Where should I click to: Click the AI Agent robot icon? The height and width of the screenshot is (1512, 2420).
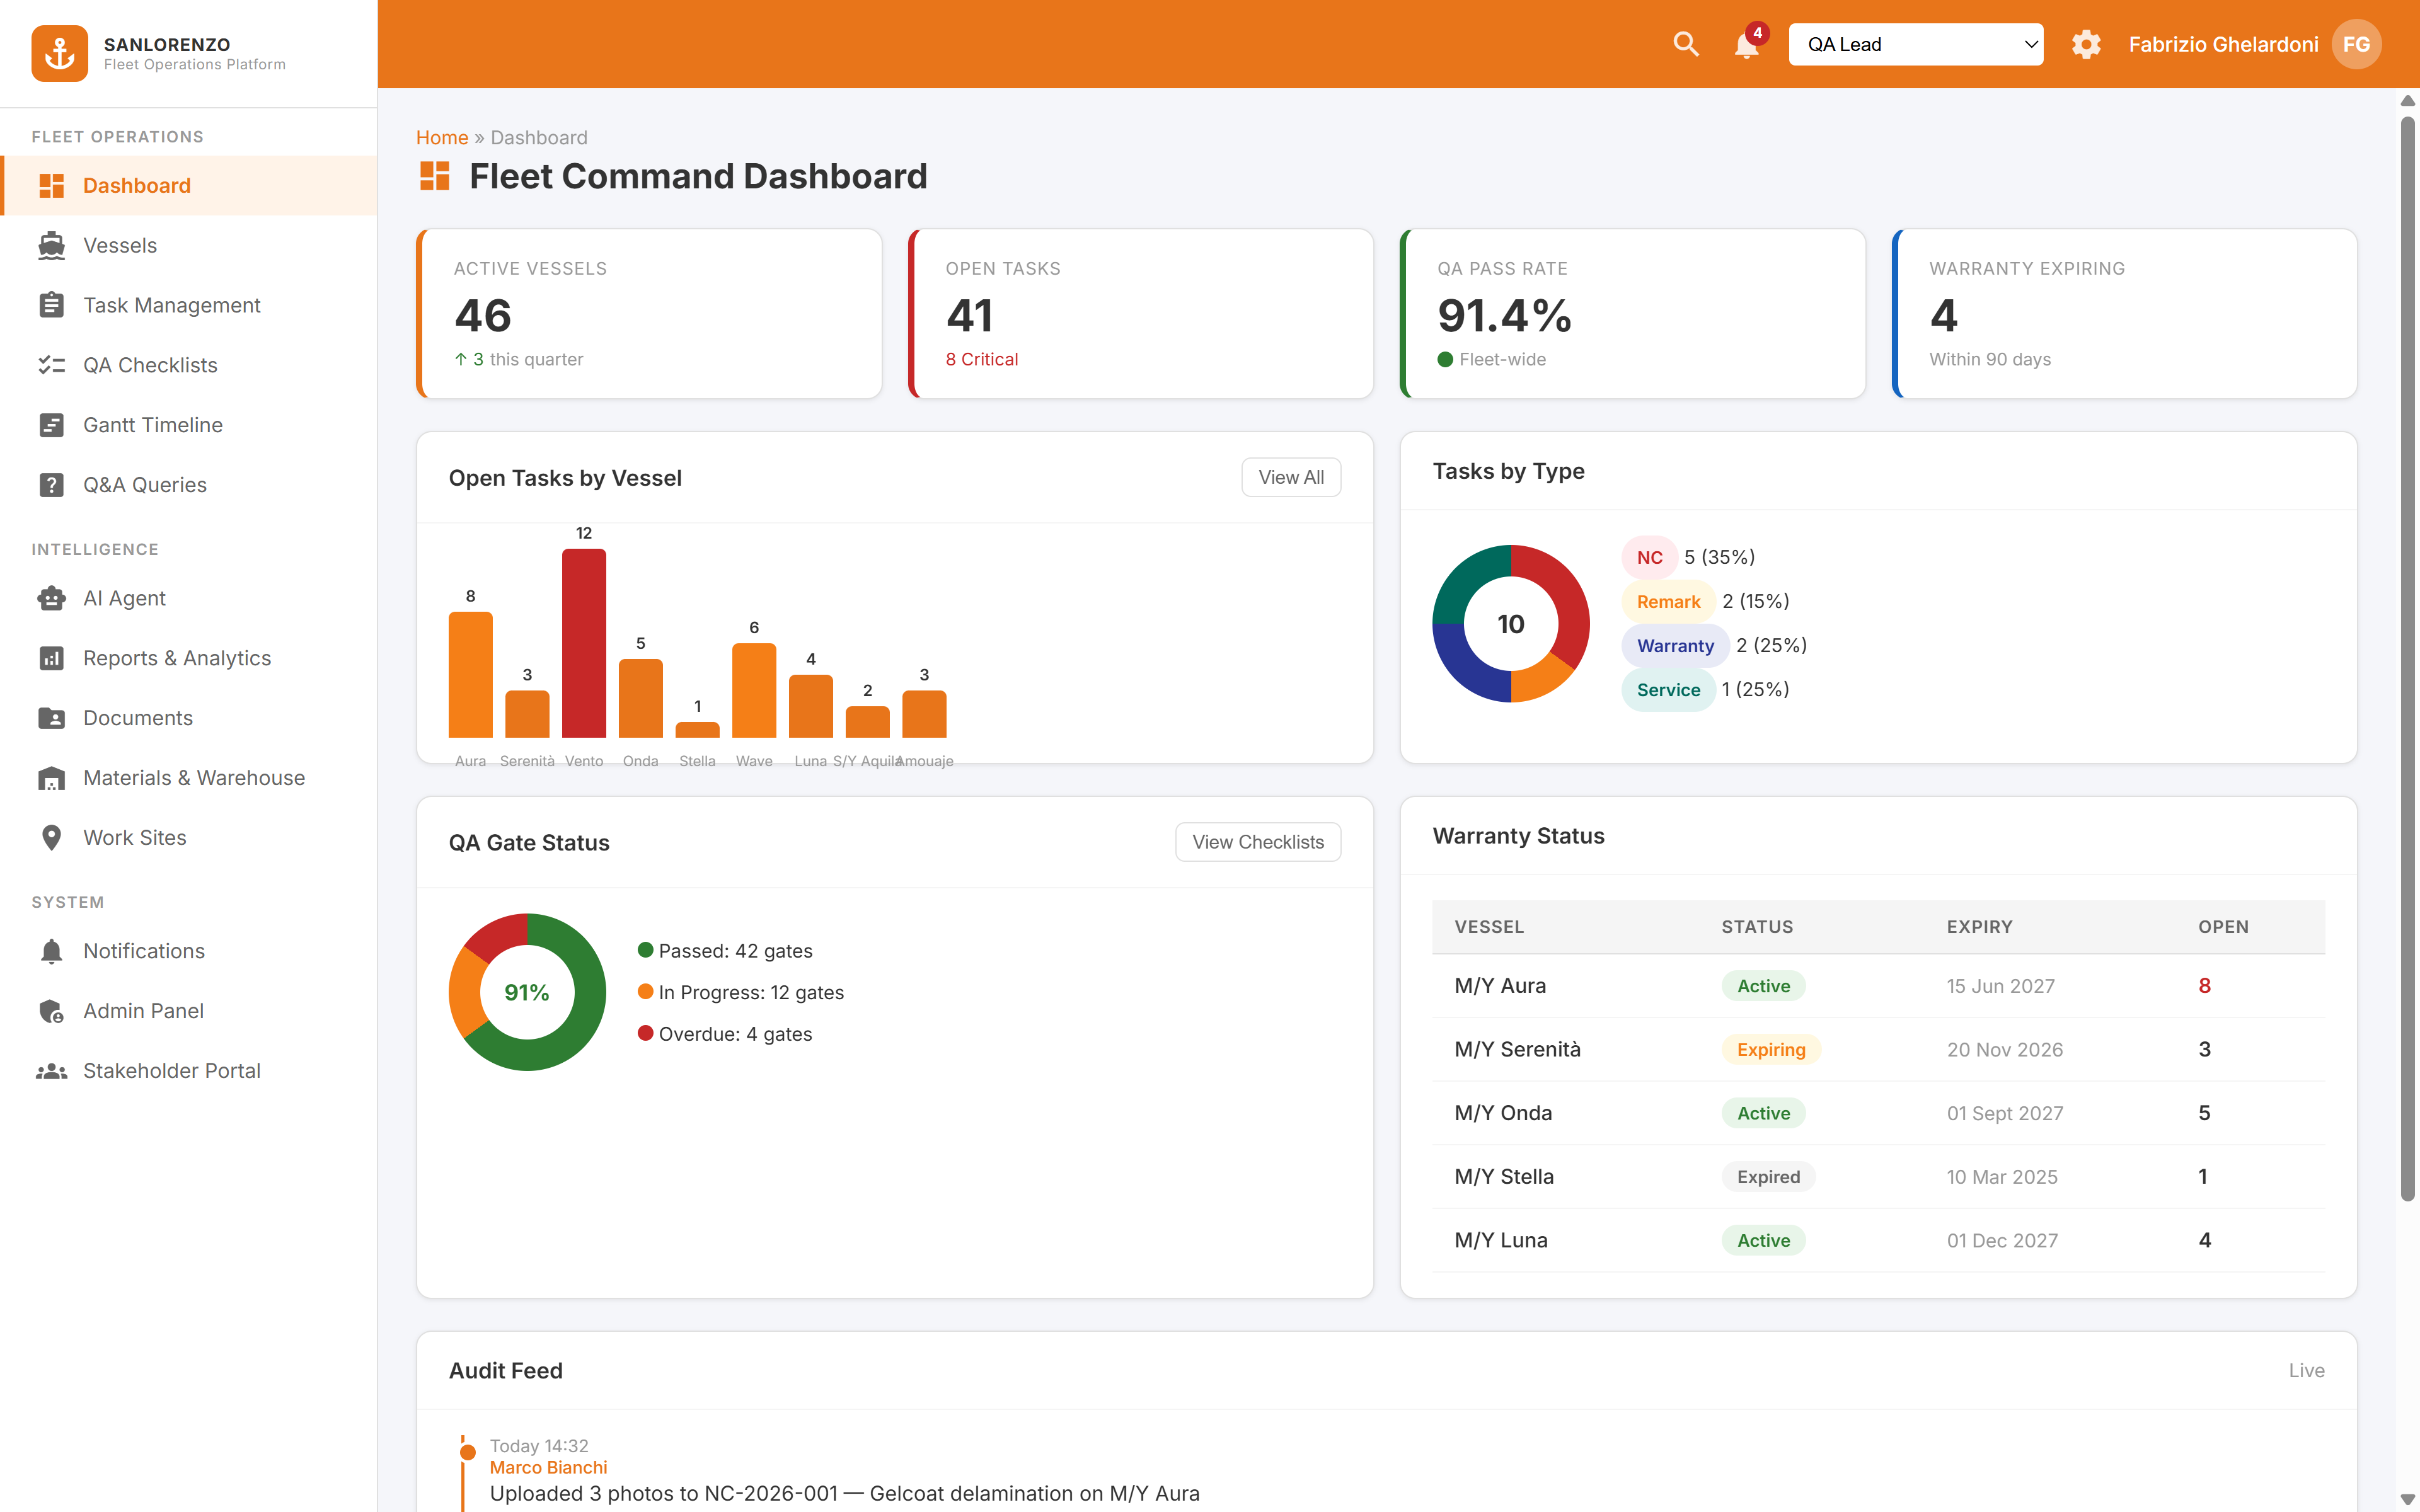(52, 598)
